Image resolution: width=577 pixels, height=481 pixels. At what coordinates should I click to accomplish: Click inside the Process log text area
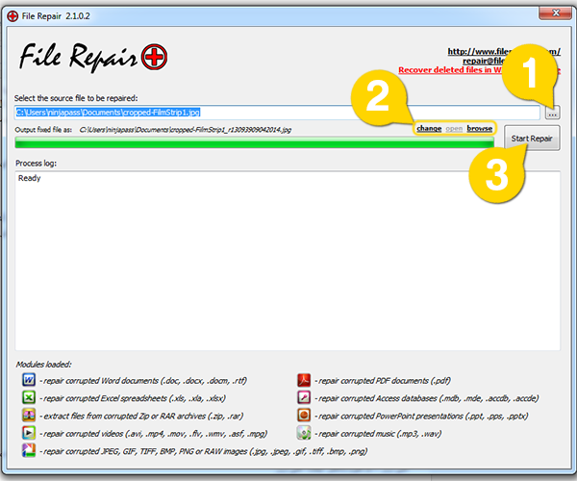coord(288,261)
